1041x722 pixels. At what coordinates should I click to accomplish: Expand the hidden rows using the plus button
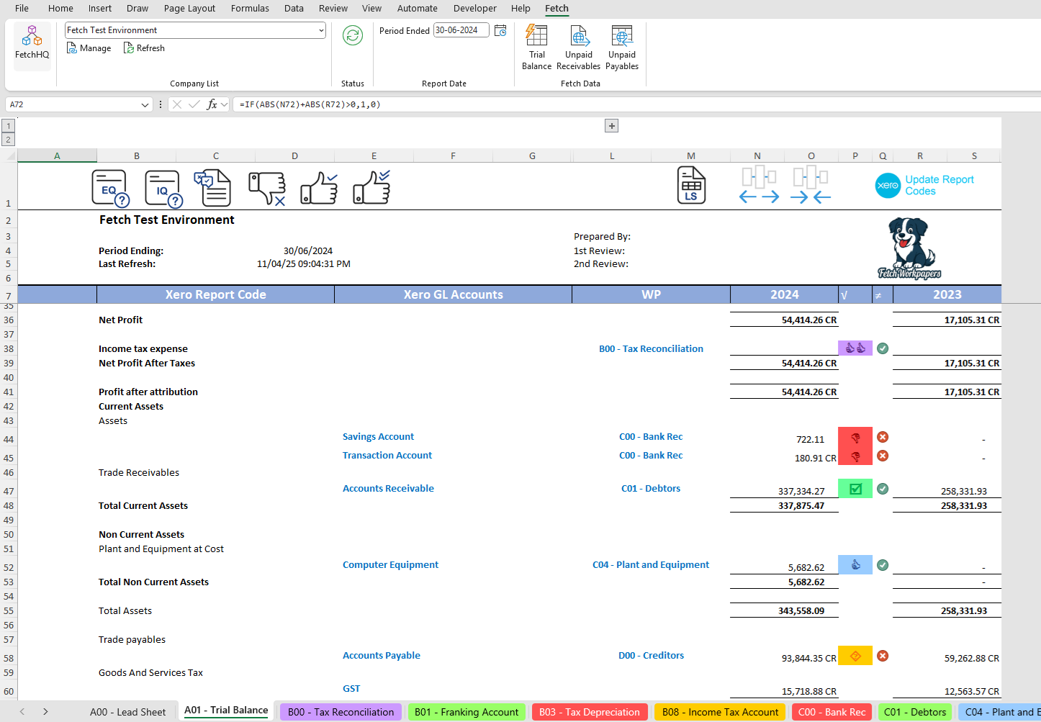[611, 125]
